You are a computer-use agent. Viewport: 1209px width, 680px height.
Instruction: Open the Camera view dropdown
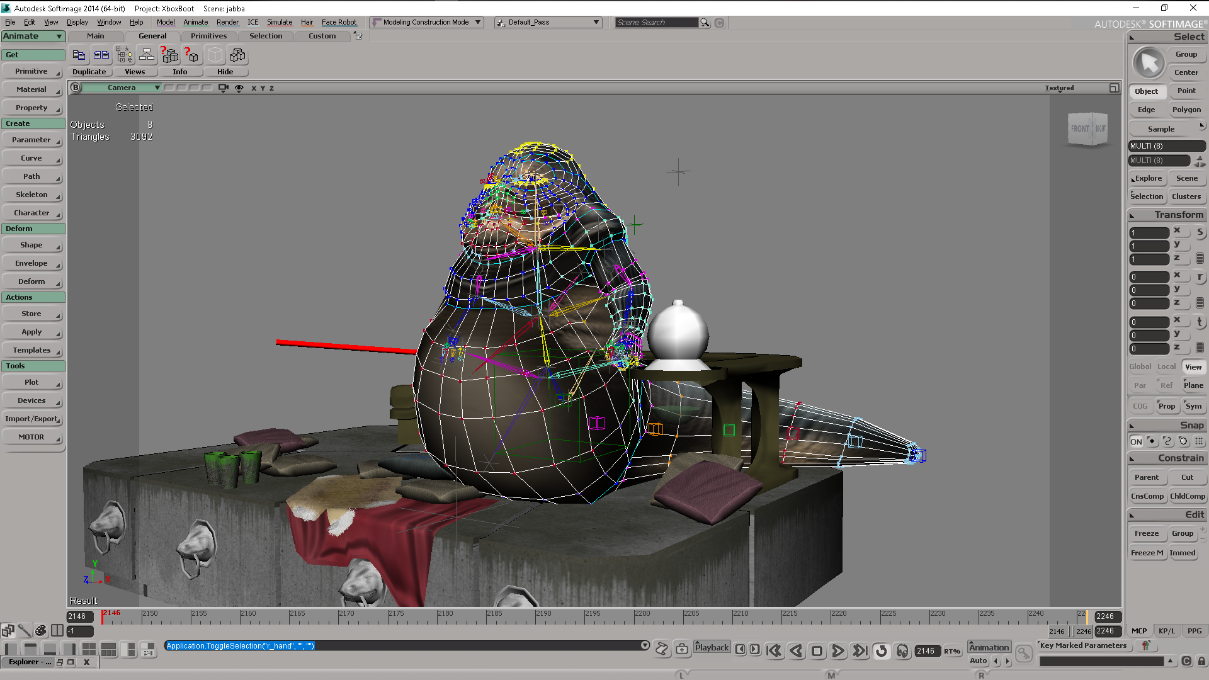click(122, 88)
